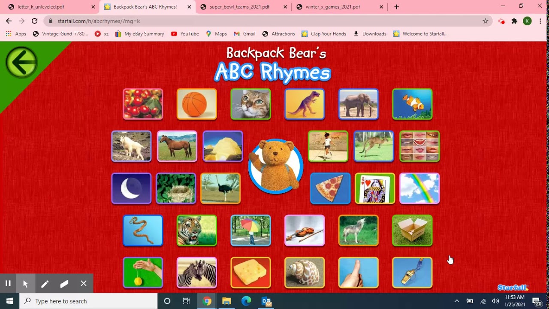This screenshot has width=549, height=309.
Task: Open the white goat tile
Action: (x=131, y=146)
